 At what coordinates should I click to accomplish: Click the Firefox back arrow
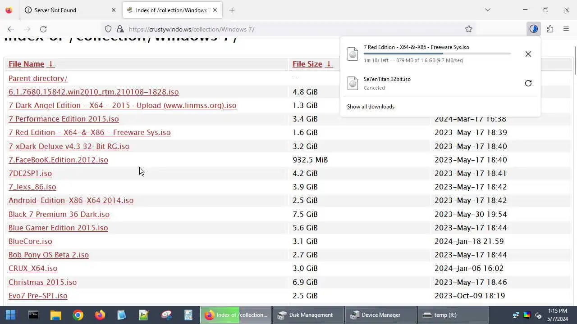pos(11,29)
